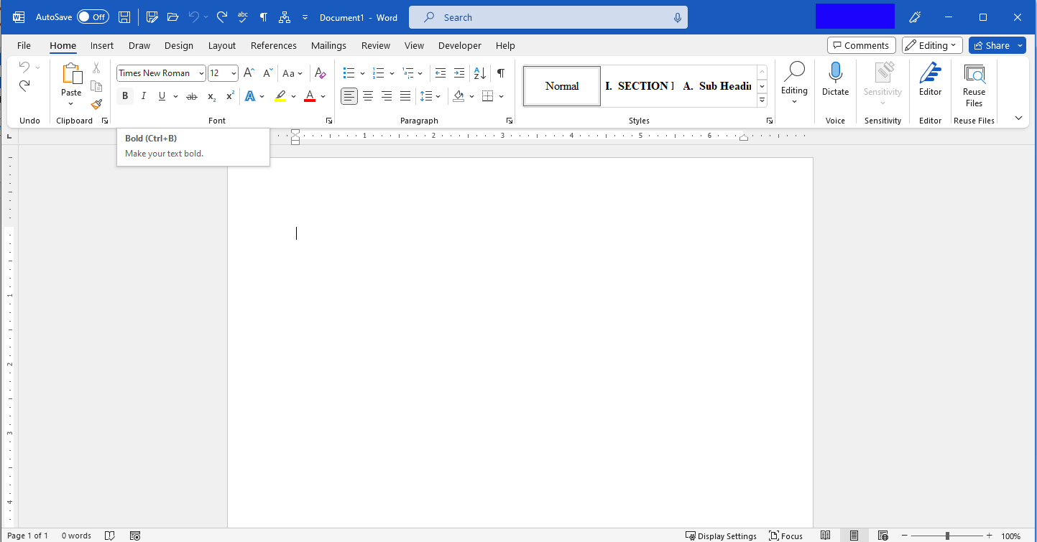Screen dimensions: 1037x542
Task: Toggle subscript formatting
Action: pyautogui.click(x=211, y=95)
